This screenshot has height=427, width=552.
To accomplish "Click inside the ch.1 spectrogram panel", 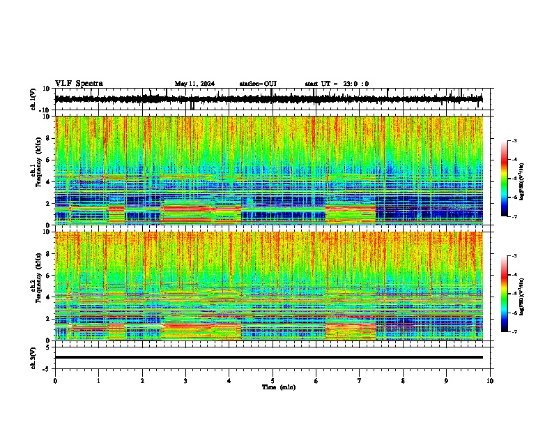I will (268, 170).
